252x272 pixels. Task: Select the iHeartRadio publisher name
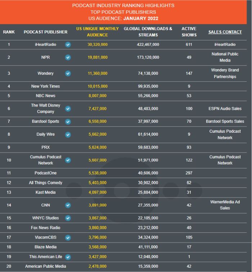click(45, 45)
